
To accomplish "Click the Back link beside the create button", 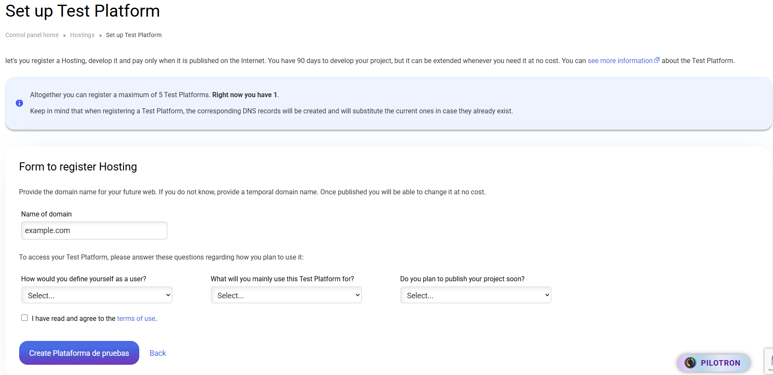I will click(158, 353).
